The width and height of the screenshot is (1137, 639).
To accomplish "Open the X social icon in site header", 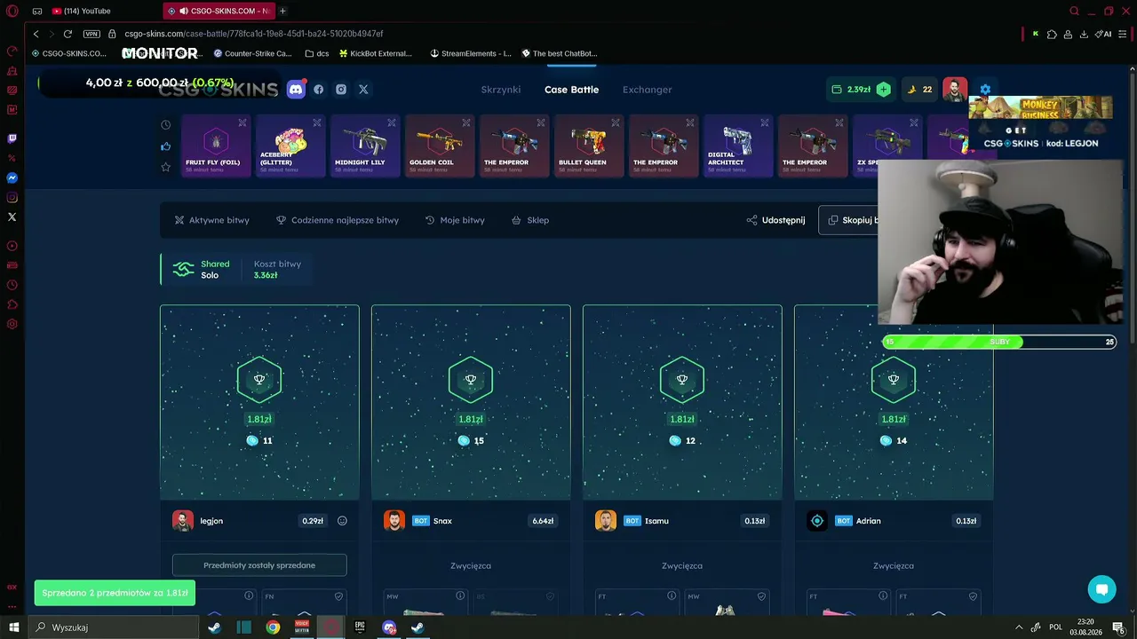I will [363, 90].
